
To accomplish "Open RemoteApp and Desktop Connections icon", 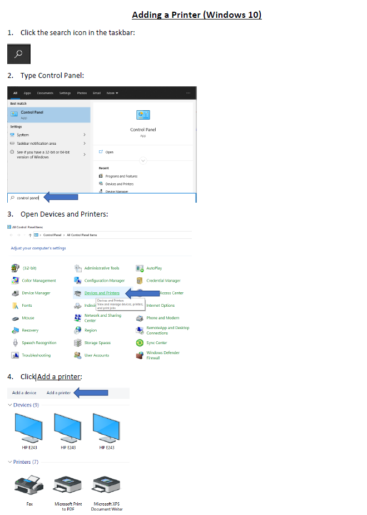I will click(140, 330).
